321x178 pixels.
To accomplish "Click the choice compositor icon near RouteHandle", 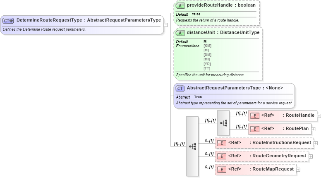I will (223, 123).
